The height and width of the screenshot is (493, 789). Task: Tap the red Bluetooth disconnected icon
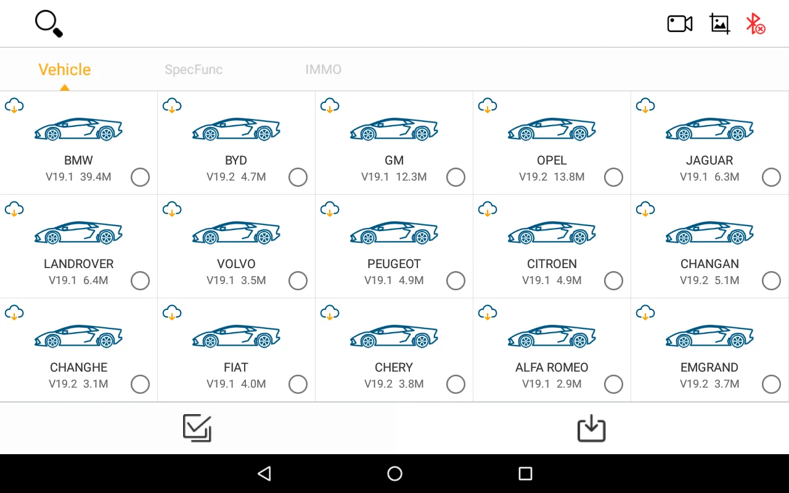coord(755,24)
